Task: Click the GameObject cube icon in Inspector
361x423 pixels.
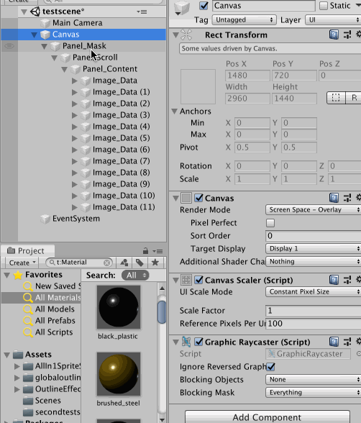Action: point(182,7)
